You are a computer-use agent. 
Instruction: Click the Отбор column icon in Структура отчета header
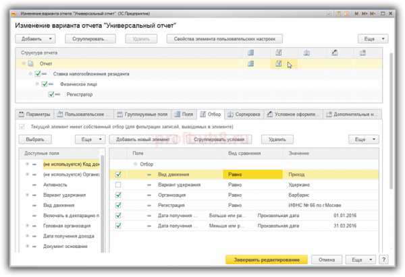(278, 53)
